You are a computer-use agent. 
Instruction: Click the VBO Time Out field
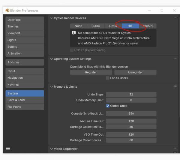coord(131,134)
